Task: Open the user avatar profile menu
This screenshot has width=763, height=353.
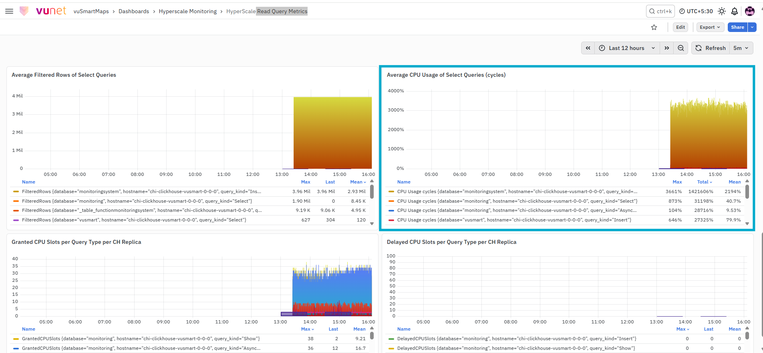Action: pyautogui.click(x=750, y=11)
